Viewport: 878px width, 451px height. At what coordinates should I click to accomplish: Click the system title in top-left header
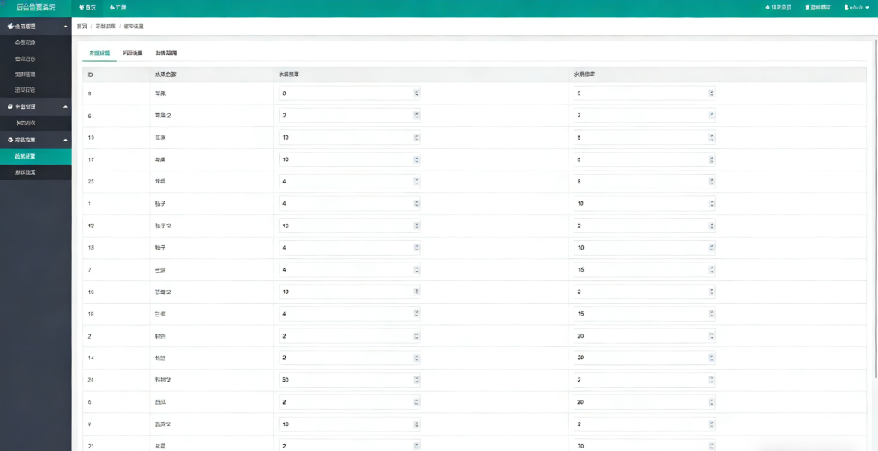(x=35, y=8)
